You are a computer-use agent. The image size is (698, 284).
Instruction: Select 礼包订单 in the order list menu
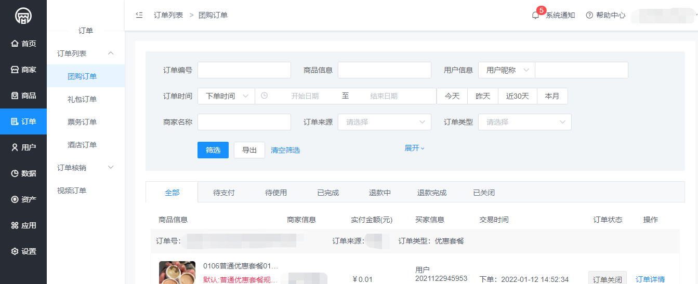coord(82,99)
